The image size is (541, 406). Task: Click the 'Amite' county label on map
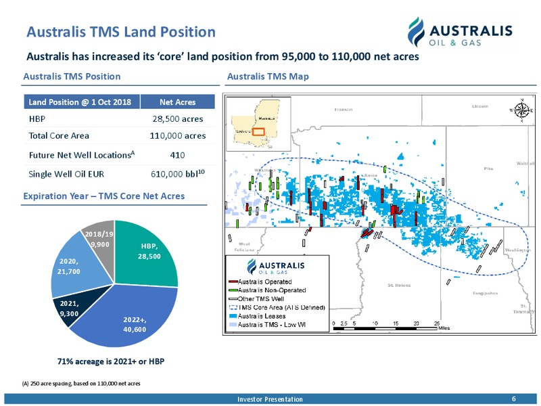pos(371,175)
